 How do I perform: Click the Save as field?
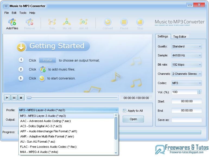click(187, 120)
